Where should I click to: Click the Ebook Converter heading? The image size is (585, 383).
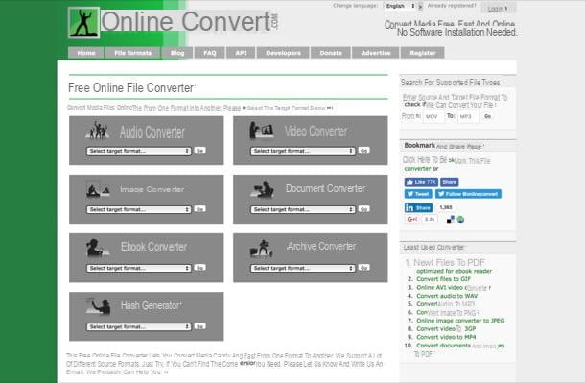click(153, 247)
